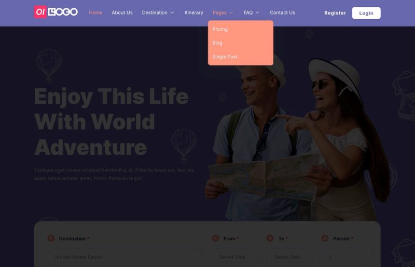Expand the FAQ menu chevron
415x267 pixels.
click(257, 13)
